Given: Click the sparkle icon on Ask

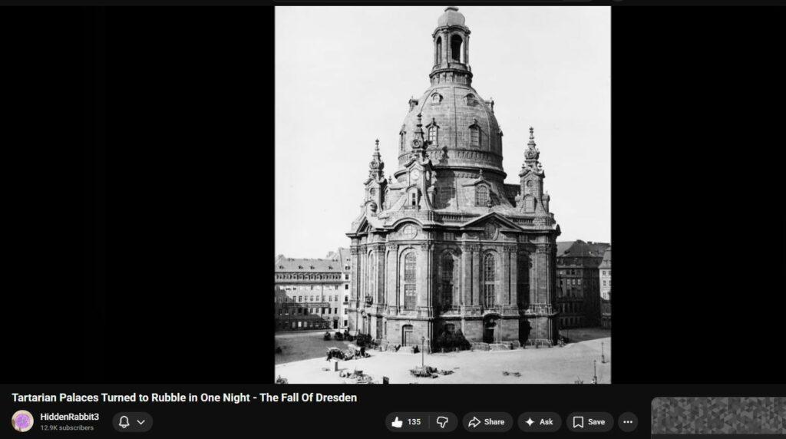Looking at the screenshot, I should (x=530, y=422).
